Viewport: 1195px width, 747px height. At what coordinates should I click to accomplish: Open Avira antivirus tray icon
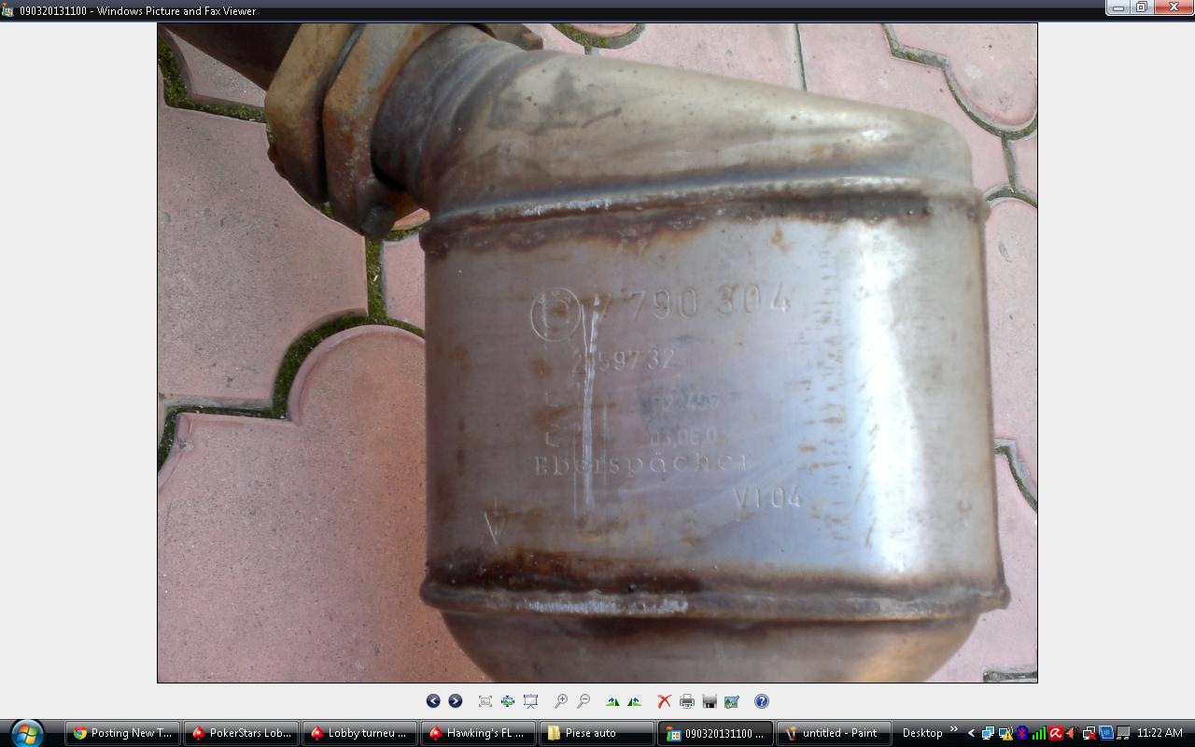point(1056,733)
